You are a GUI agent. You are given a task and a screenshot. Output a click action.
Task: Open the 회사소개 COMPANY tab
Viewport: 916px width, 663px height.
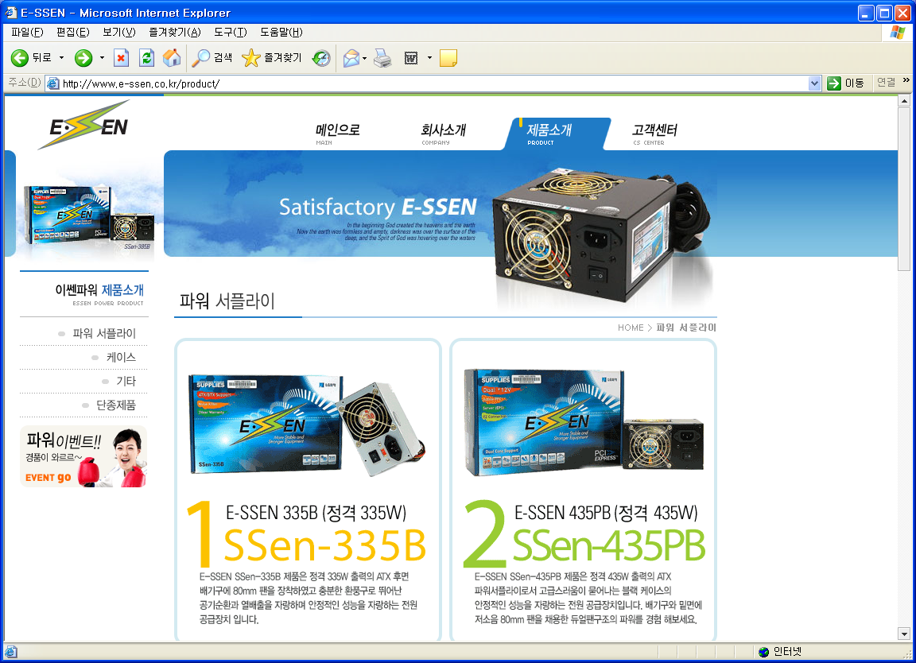click(444, 134)
